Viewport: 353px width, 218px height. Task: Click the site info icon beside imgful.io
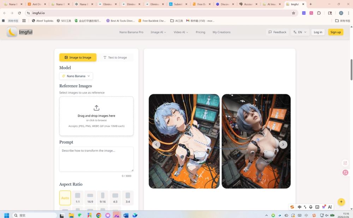click(x=28, y=13)
